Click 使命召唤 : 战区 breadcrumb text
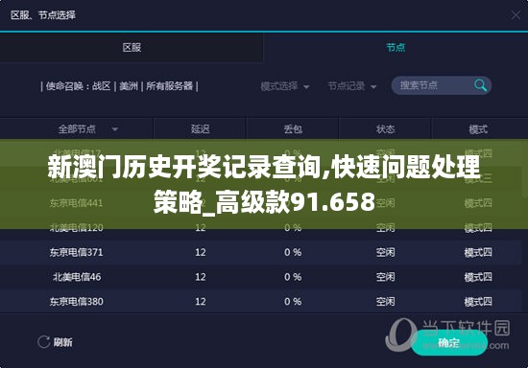The image size is (528, 368). tap(78, 86)
